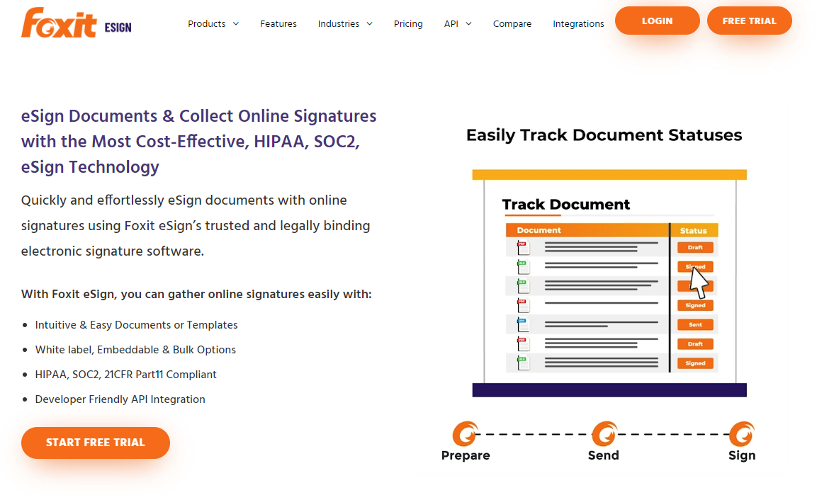Click the 'With Foxit eSign, you can gather' line
This screenshot has height=495, width=817.
pyautogui.click(x=196, y=294)
